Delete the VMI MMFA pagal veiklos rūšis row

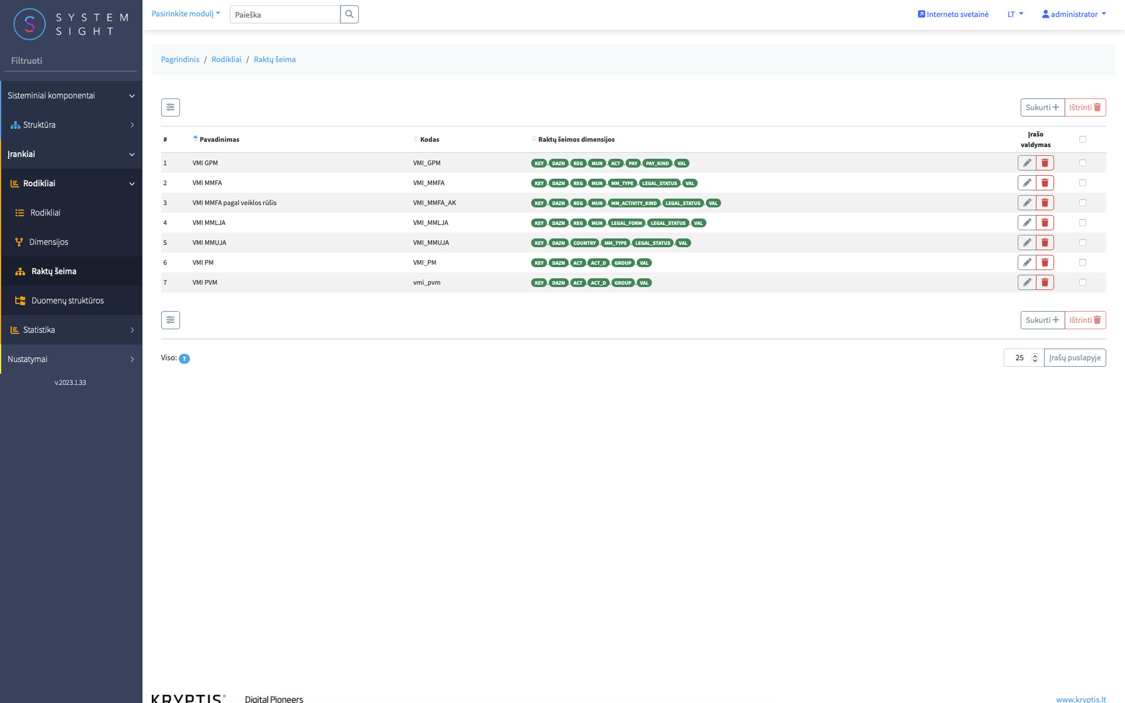(1045, 203)
